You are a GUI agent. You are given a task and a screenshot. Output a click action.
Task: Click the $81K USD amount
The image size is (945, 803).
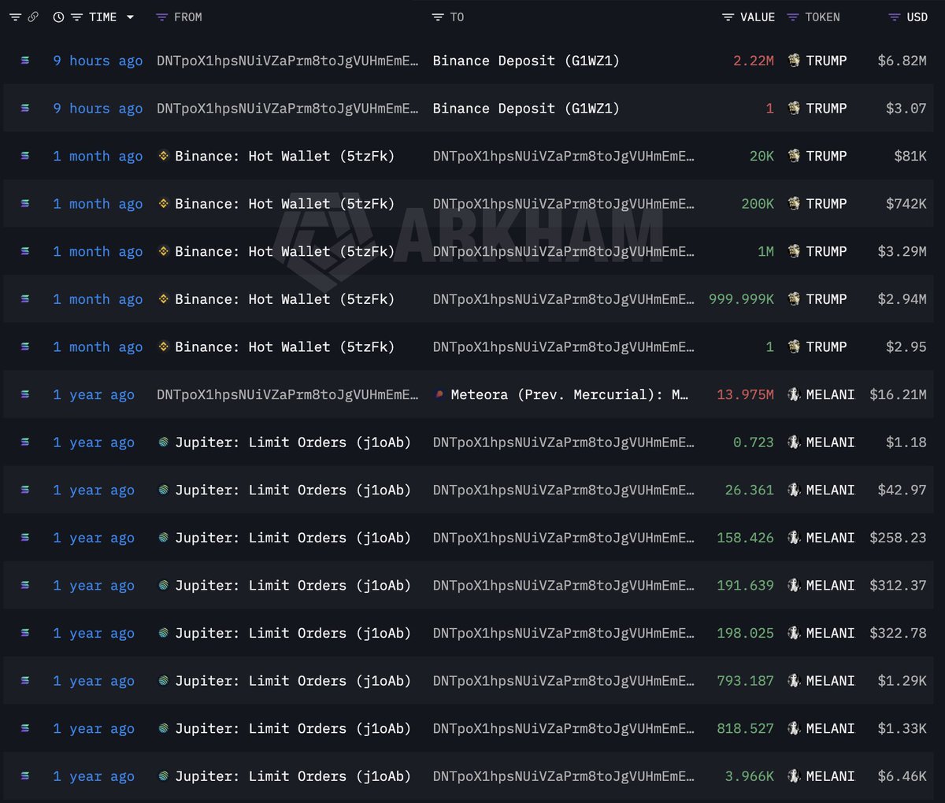tap(910, 156)
